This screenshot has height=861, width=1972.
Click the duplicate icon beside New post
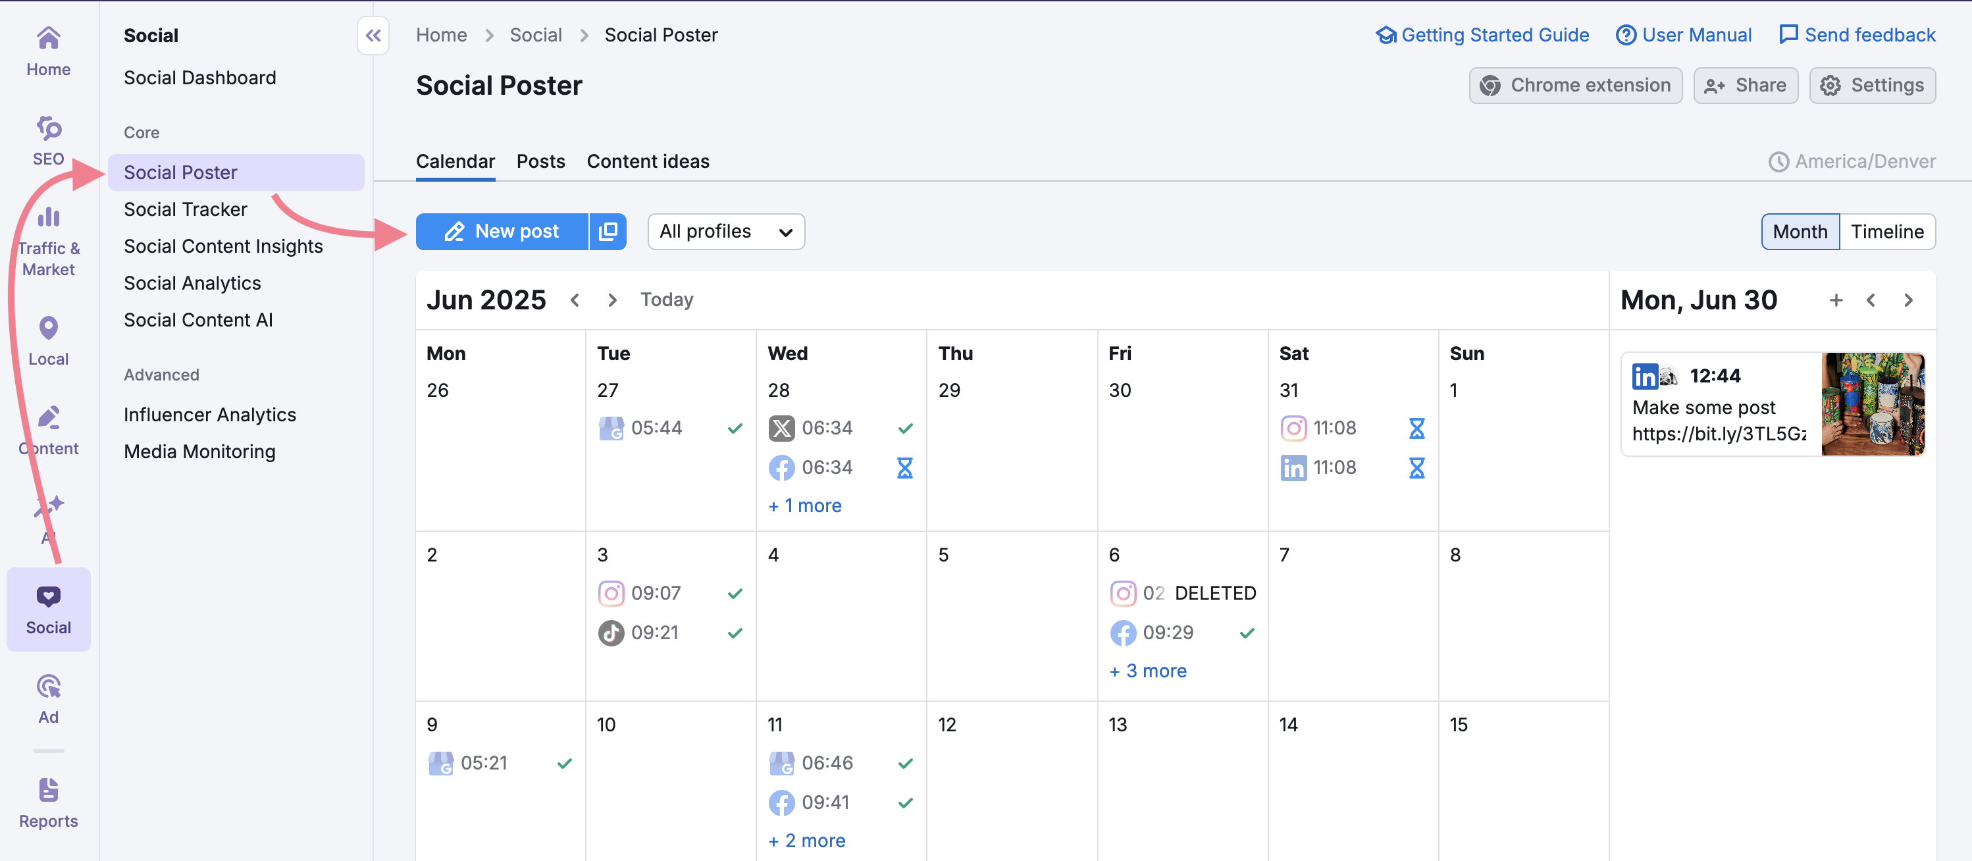tap(608, 231)
